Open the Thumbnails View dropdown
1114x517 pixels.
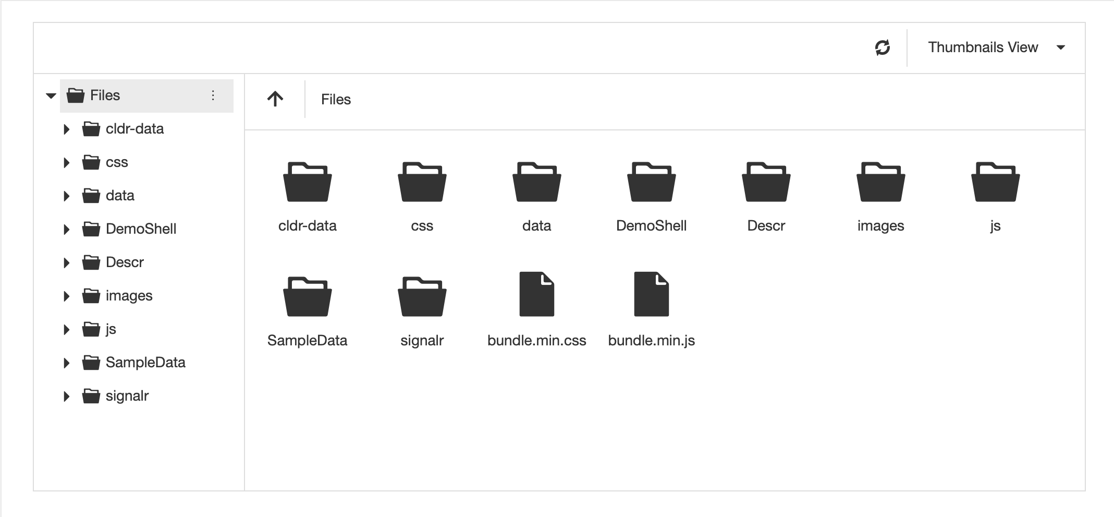tap(996, 47)
